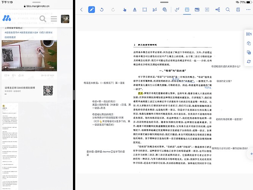The height and width of the screenshot is (190, 253).
Task: Tap the copy icon below H1
Action: [249, 43]
